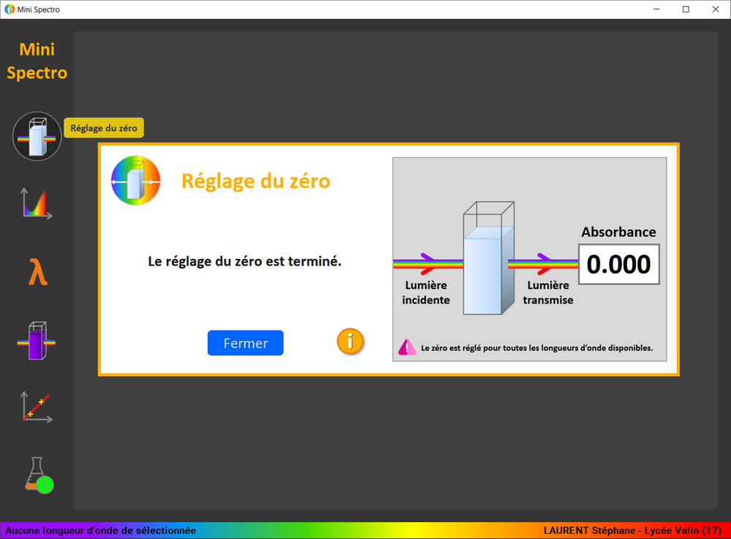The height and width of the screenshot is (539, 731).
Task: Maximize the Mini Spectro window
Action: point(686,10)
